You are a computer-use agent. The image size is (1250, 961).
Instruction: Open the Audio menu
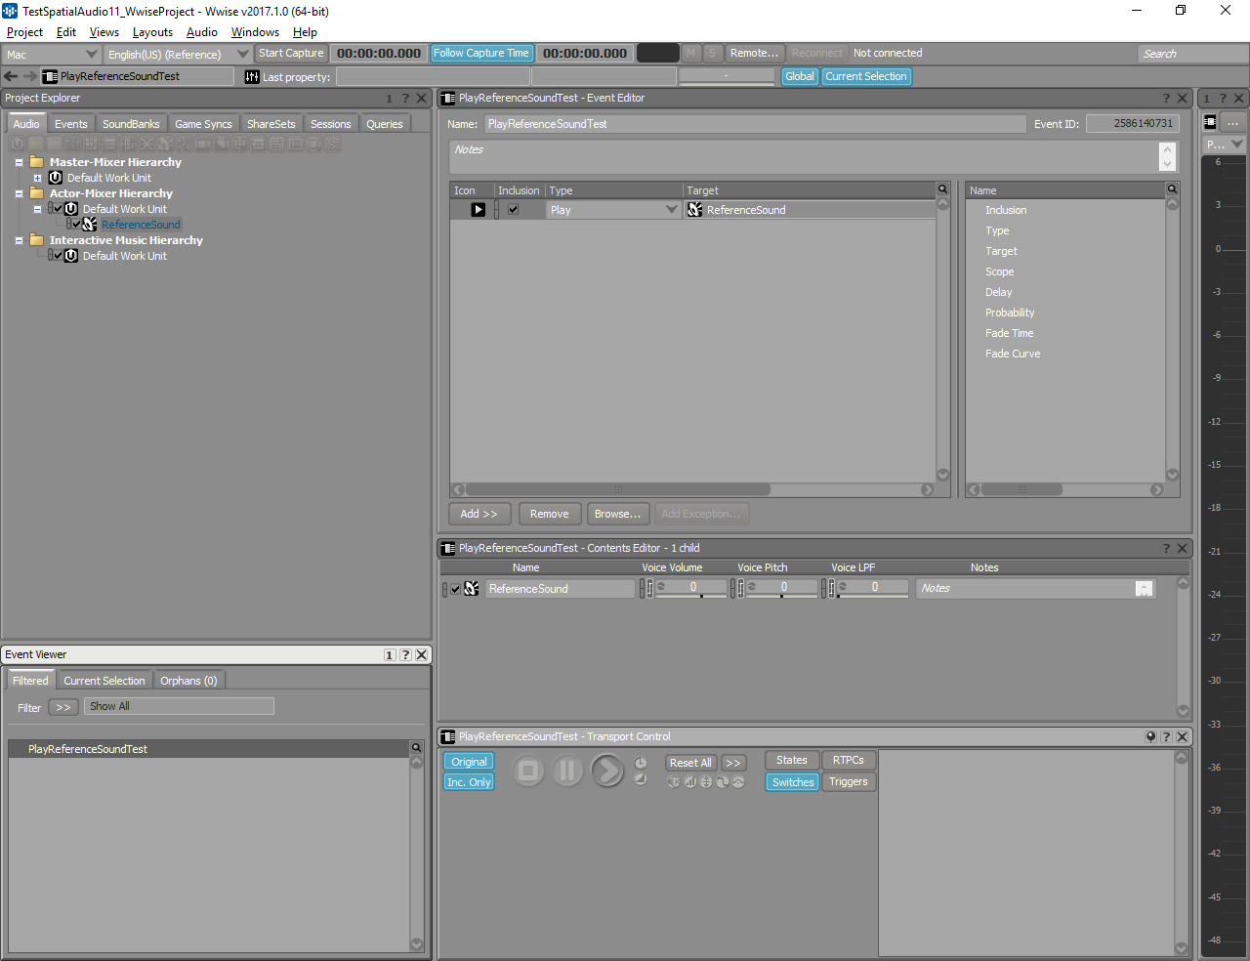(x=201, y=32)
